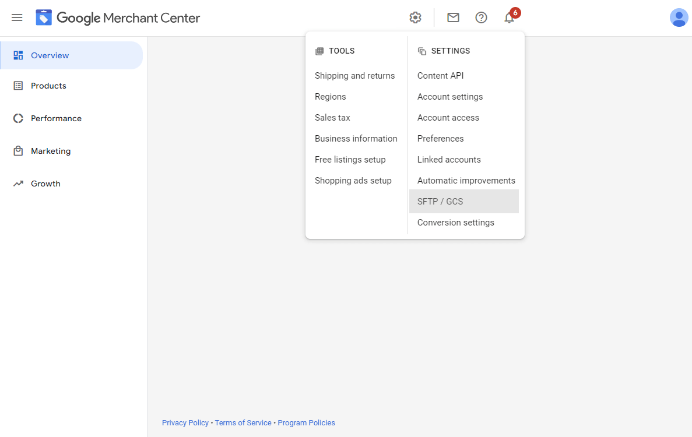The width and height of the screenshot is (692, 437).
Task: Open Business information
Action: tap(356, 139)
